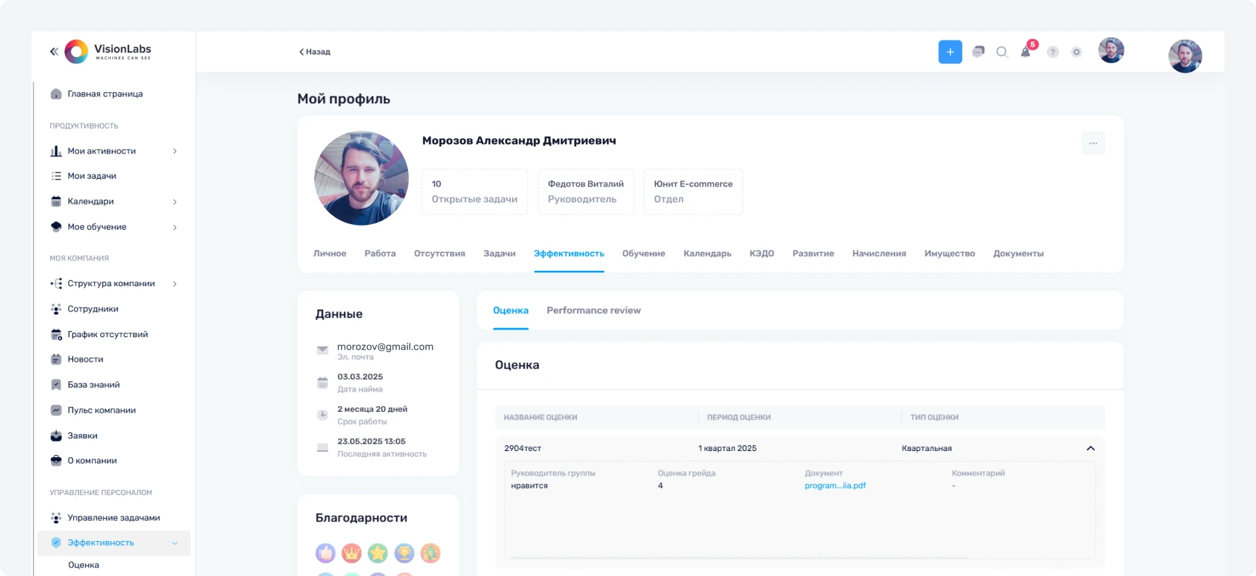Image resolution: width=1256 pixels, height=576 pixels.
Task: Go back using Назад link
Action: [315, 52]
